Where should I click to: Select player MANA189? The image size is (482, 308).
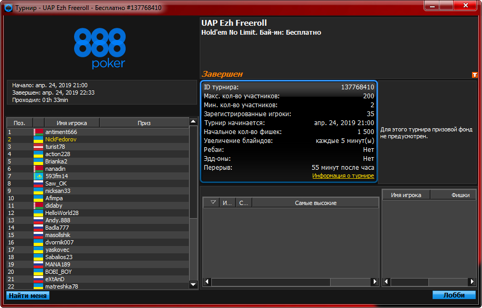tap(98, 265)
